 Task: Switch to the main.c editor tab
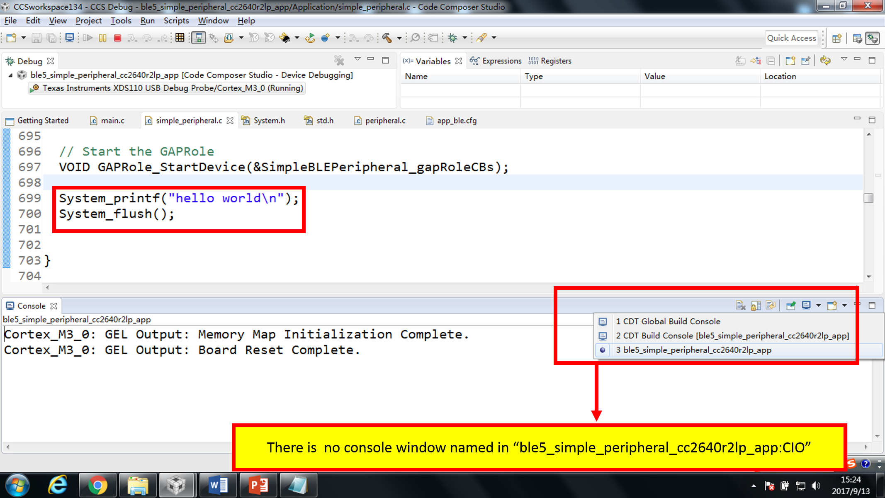click(112, 121)
